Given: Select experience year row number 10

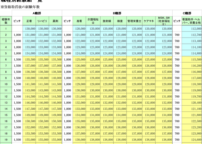Looking at the screenshot, I should [6, 84].
